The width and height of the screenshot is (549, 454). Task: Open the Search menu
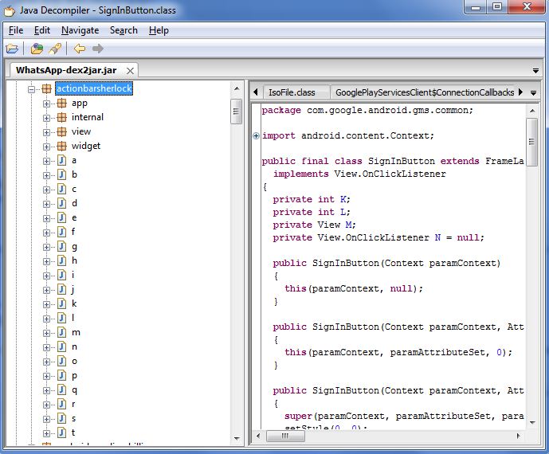pos(124,30)
